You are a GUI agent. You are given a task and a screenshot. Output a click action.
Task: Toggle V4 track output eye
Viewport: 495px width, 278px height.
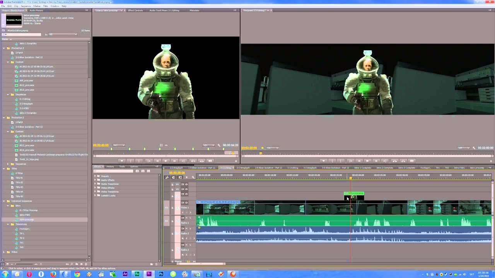tap(186, 185)
